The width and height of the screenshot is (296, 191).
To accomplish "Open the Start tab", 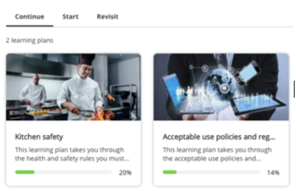I will click(70, 17).
